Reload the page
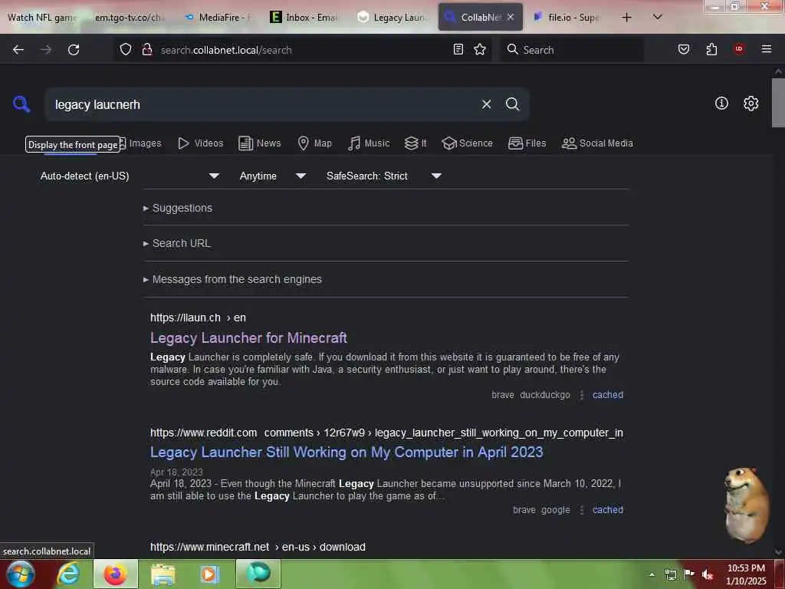Screen dimensions: 785x589 click(74, 50)
